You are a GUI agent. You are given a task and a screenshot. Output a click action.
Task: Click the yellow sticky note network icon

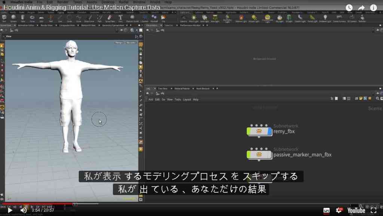click(361, 98)
